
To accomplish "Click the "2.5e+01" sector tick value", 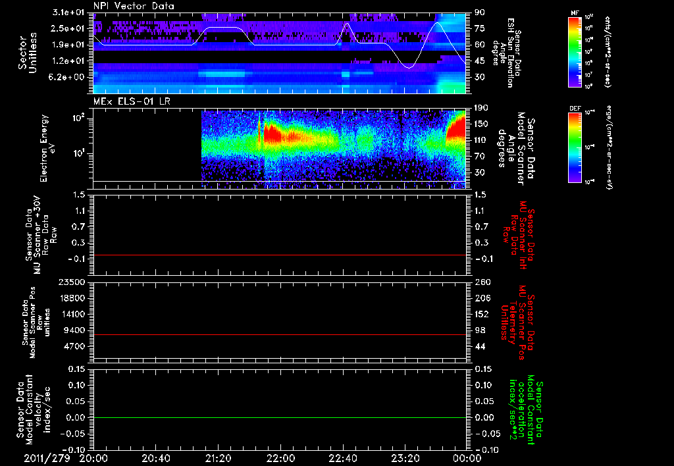I will 68,28.
